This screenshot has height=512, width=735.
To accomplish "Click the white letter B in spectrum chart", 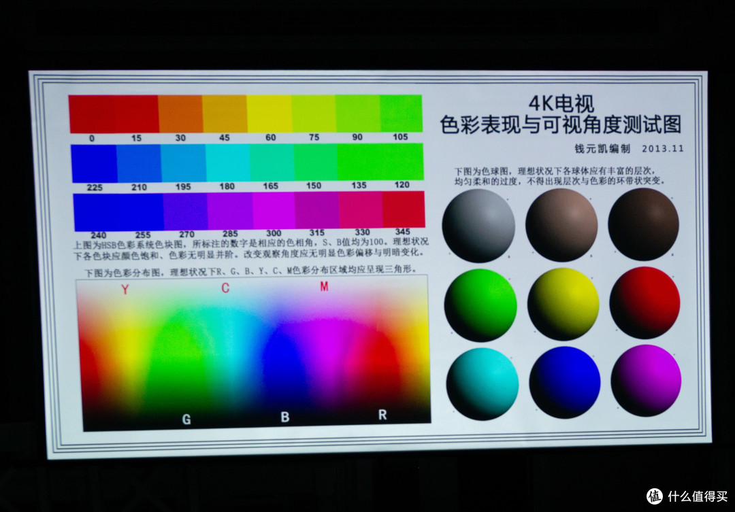I will [x=284, y=417].
